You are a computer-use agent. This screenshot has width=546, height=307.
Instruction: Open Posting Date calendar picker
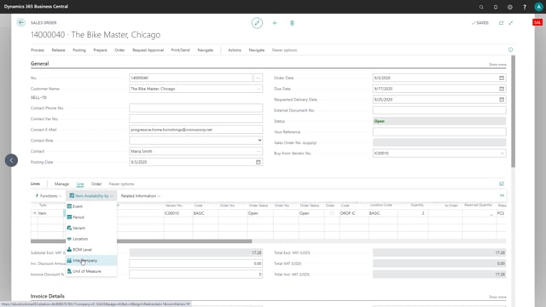point(258,162)
